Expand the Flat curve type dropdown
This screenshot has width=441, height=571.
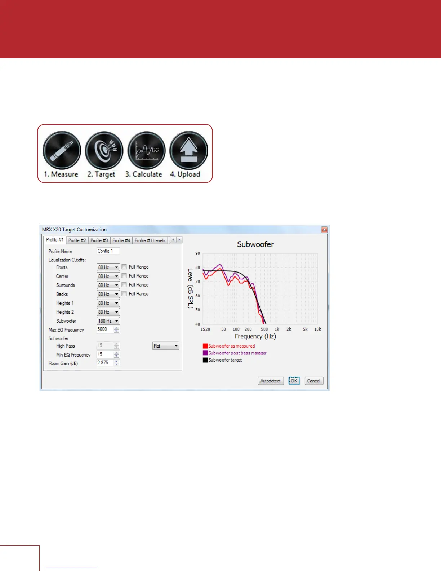point(166,346)
